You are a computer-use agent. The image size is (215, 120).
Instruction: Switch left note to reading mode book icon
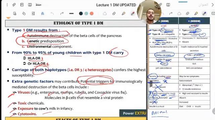[30, 5]
